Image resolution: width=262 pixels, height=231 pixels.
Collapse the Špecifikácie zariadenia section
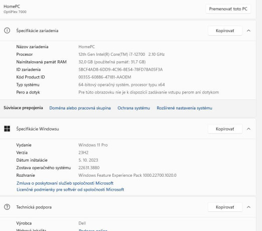pos(248,31)
